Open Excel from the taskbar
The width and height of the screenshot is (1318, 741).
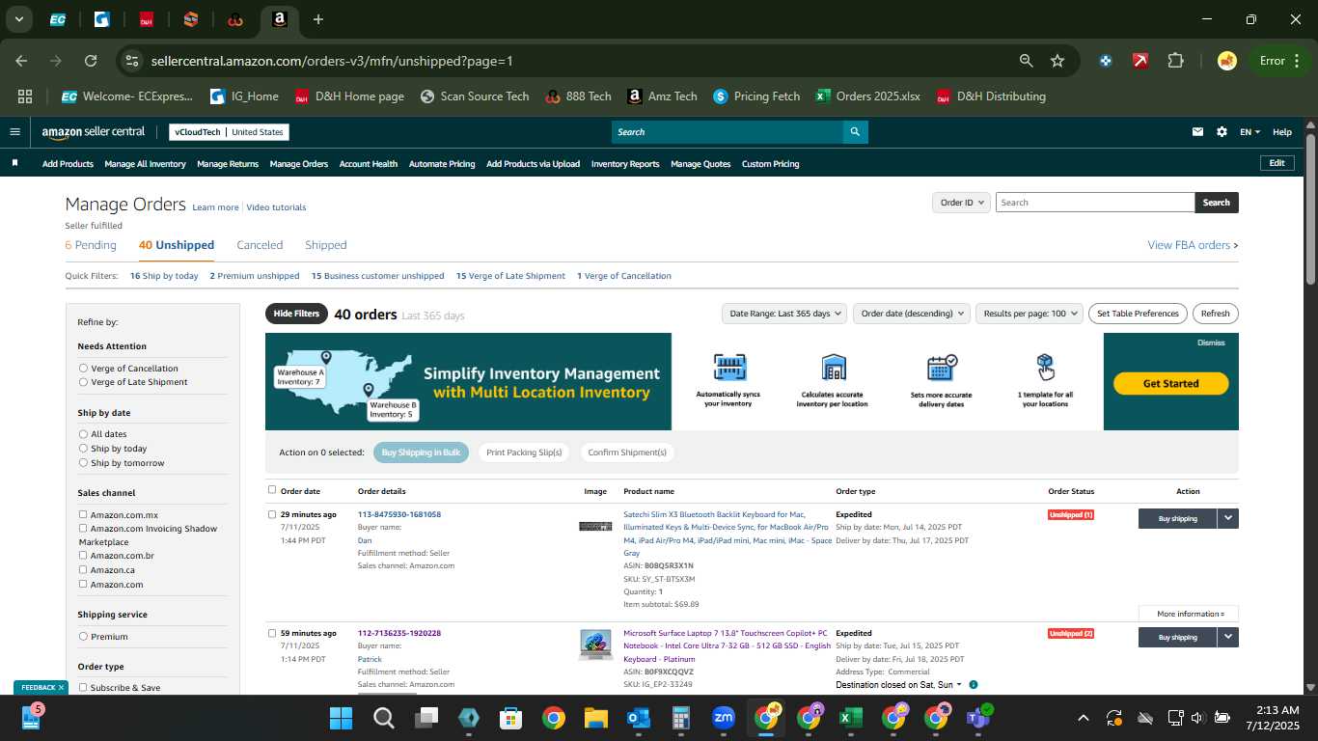[850, 718]
